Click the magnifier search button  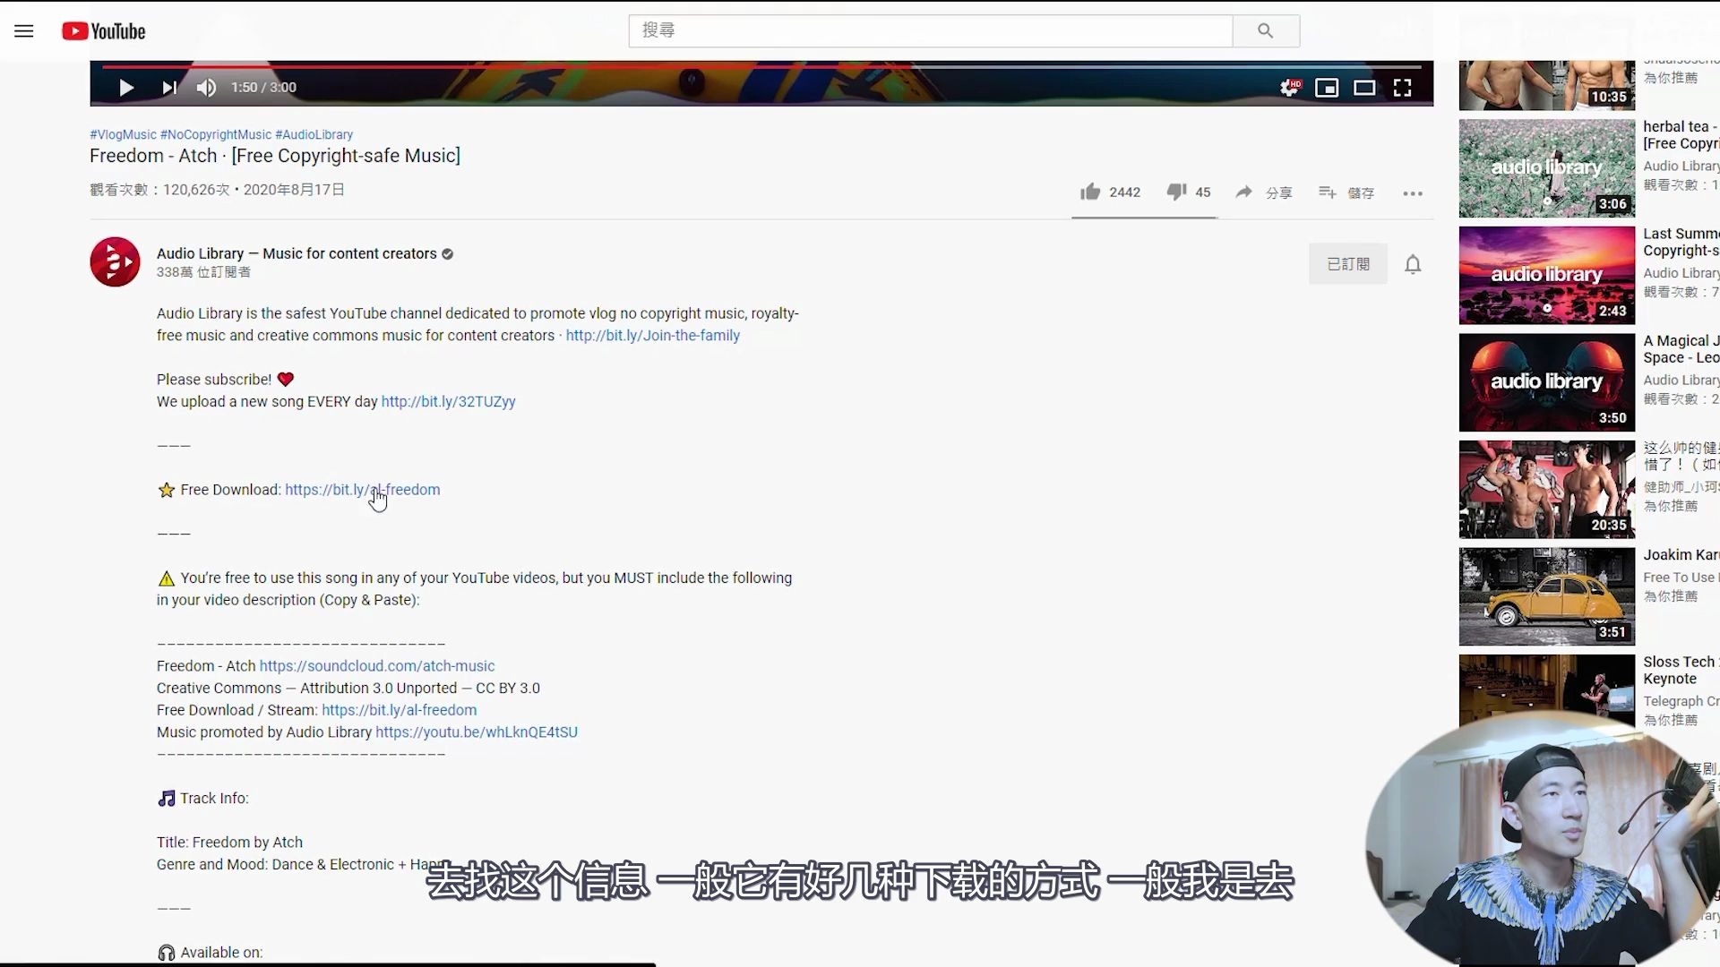1266,30
